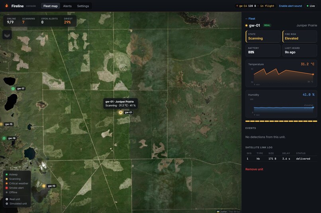Click the gw-01 Juniper Prairie map tooltip
321x213 pixels.
coord(120,104)
